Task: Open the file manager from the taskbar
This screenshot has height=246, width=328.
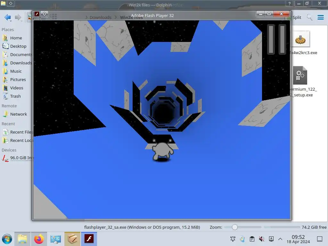Action: [x=22, y=239]
